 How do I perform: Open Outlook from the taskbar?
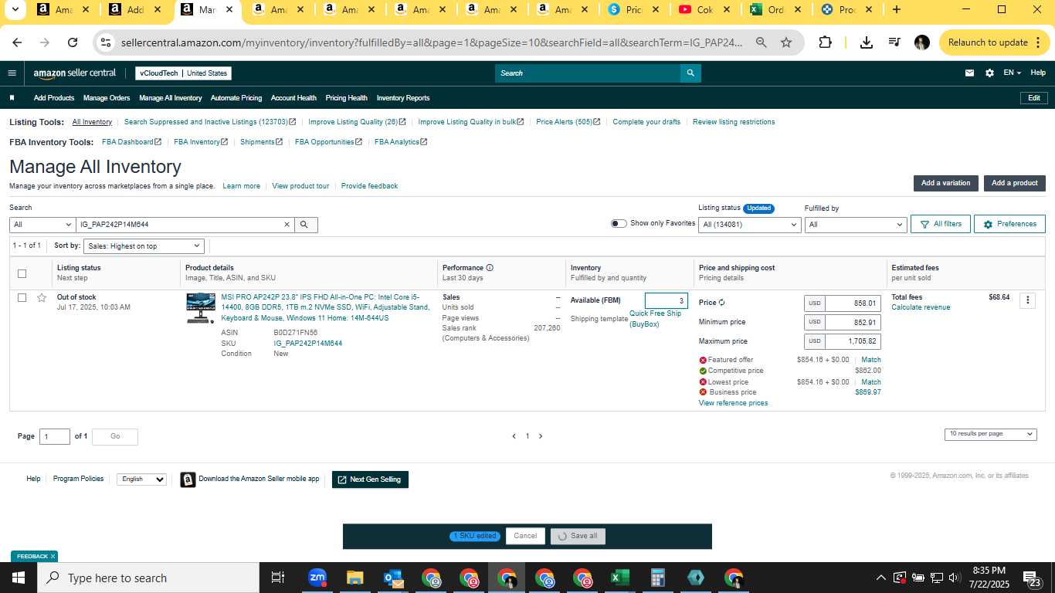coord(392,578)
